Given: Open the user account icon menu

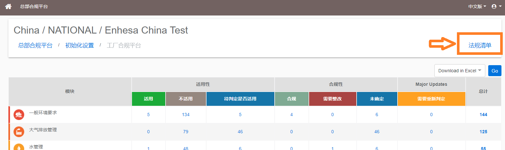Looking at the screenshot, I should [496, 6].
